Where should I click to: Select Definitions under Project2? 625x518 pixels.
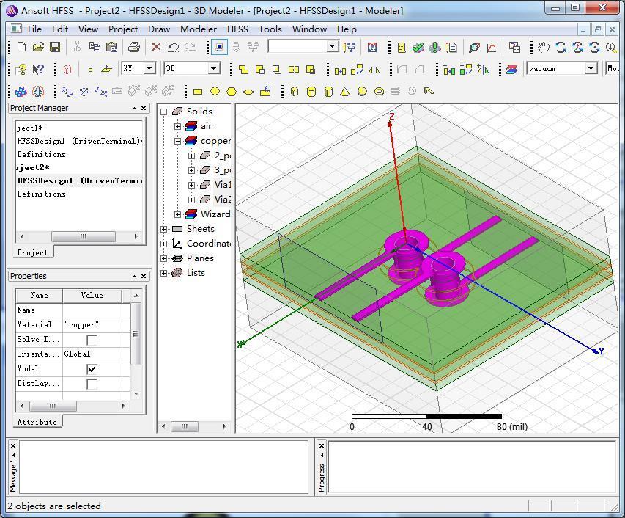[x=42, y=194]
